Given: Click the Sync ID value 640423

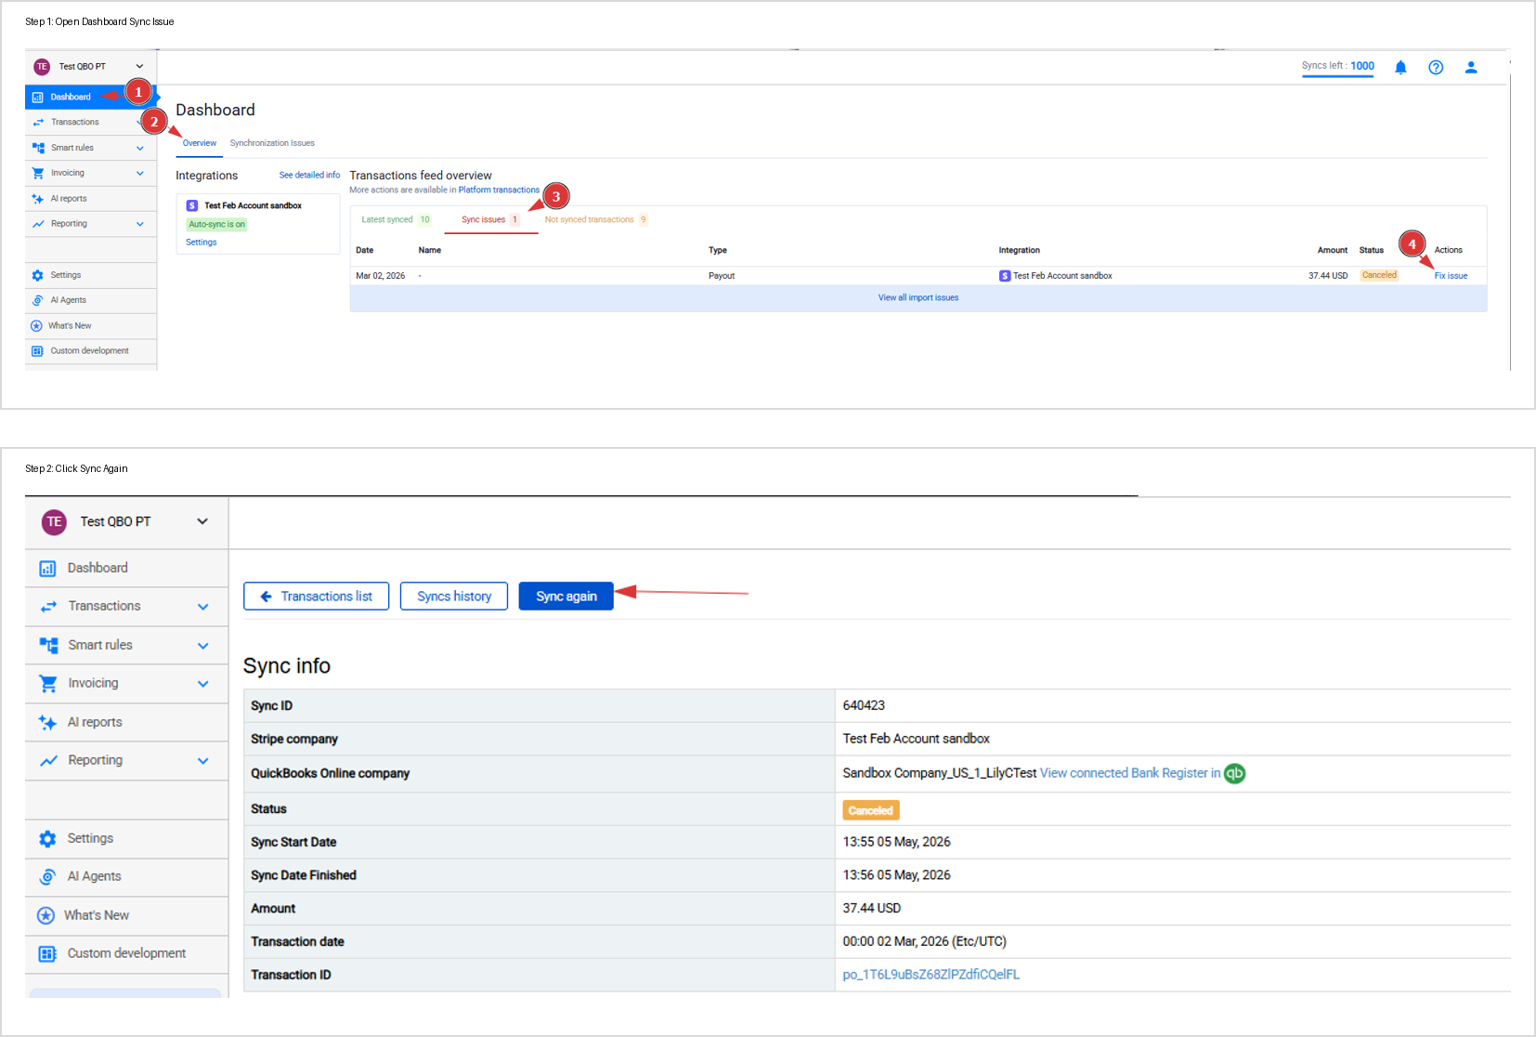Looking at the screenshot, I should point(864,705).
